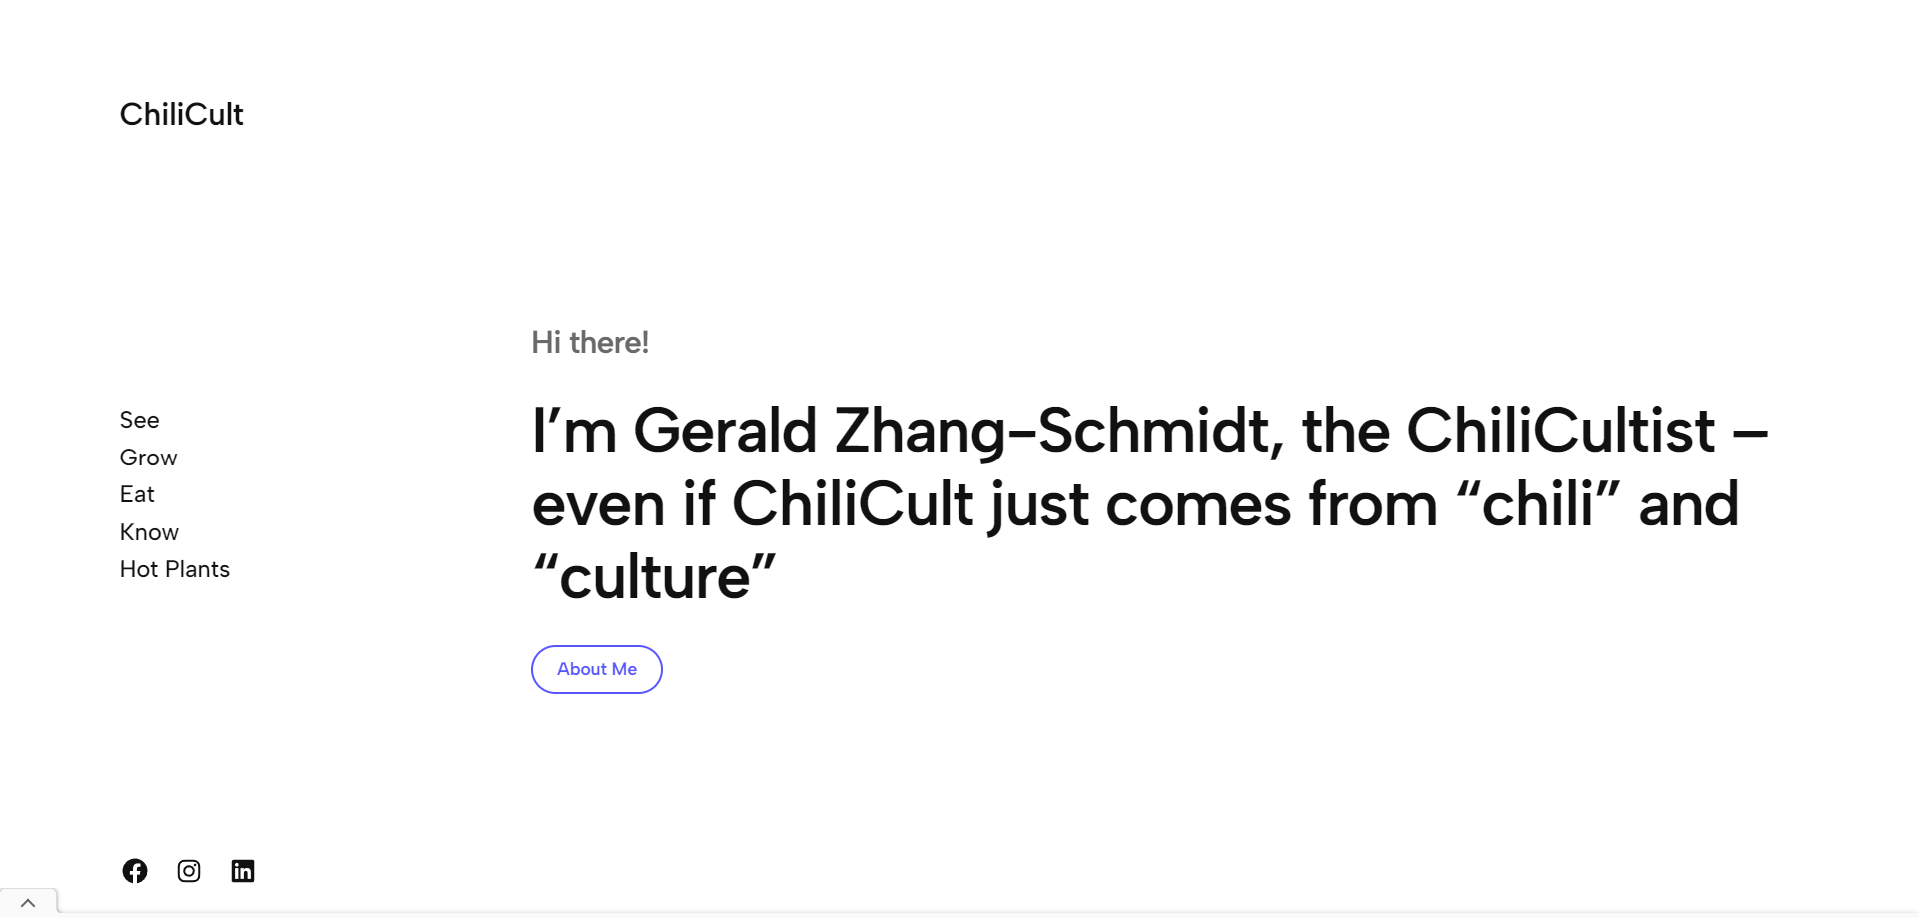Click the "Hi there!" greeting text
The height and width of the screenshot is (918, 1919).
pos(590,342)
